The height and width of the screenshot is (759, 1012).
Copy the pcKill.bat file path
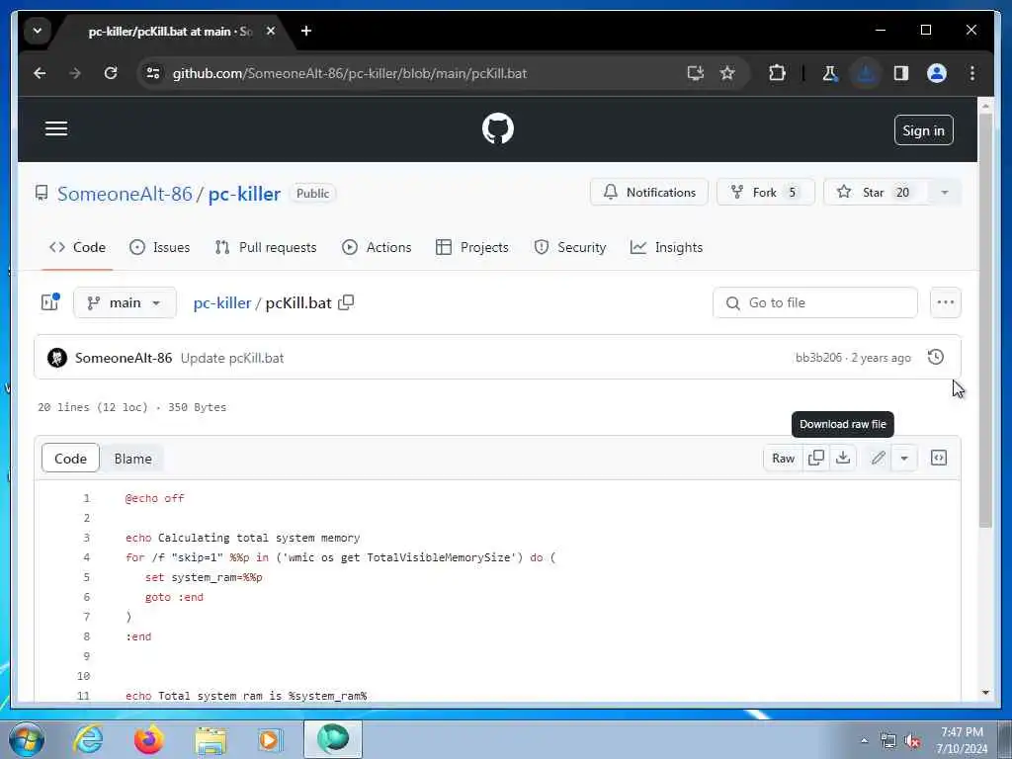pyautogui.click(x=346, y=302)
